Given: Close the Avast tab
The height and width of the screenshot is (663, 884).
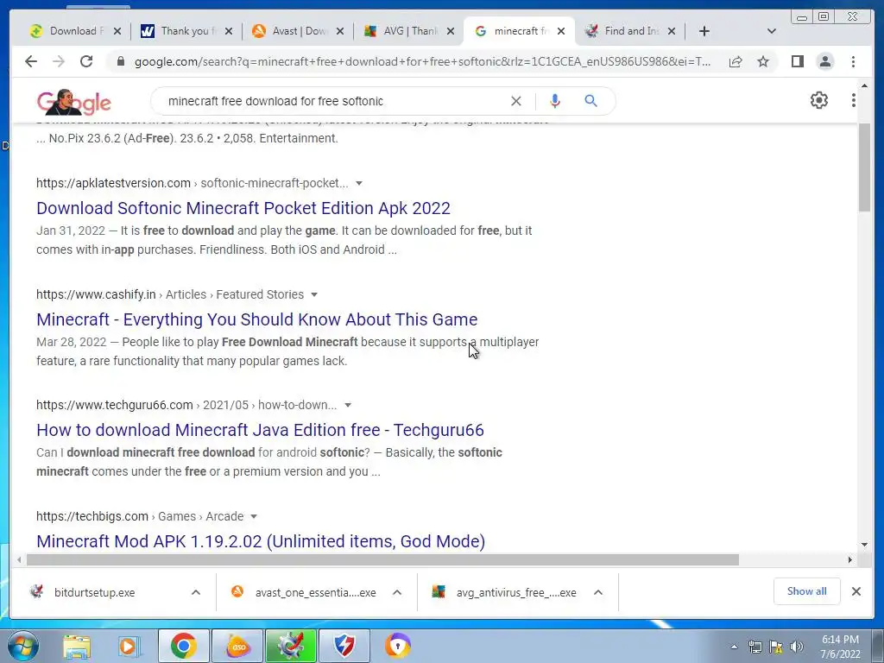Looking at the screenshot, I should [x=340, y=31].
